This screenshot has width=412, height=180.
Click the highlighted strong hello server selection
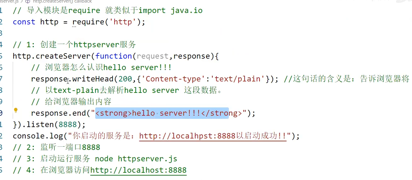coord(162,113)
